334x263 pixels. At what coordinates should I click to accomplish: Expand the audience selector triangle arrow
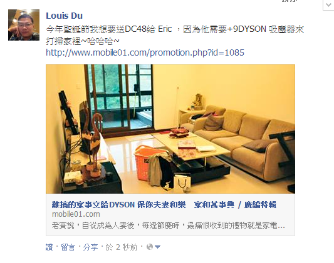(x=158, y=247)
